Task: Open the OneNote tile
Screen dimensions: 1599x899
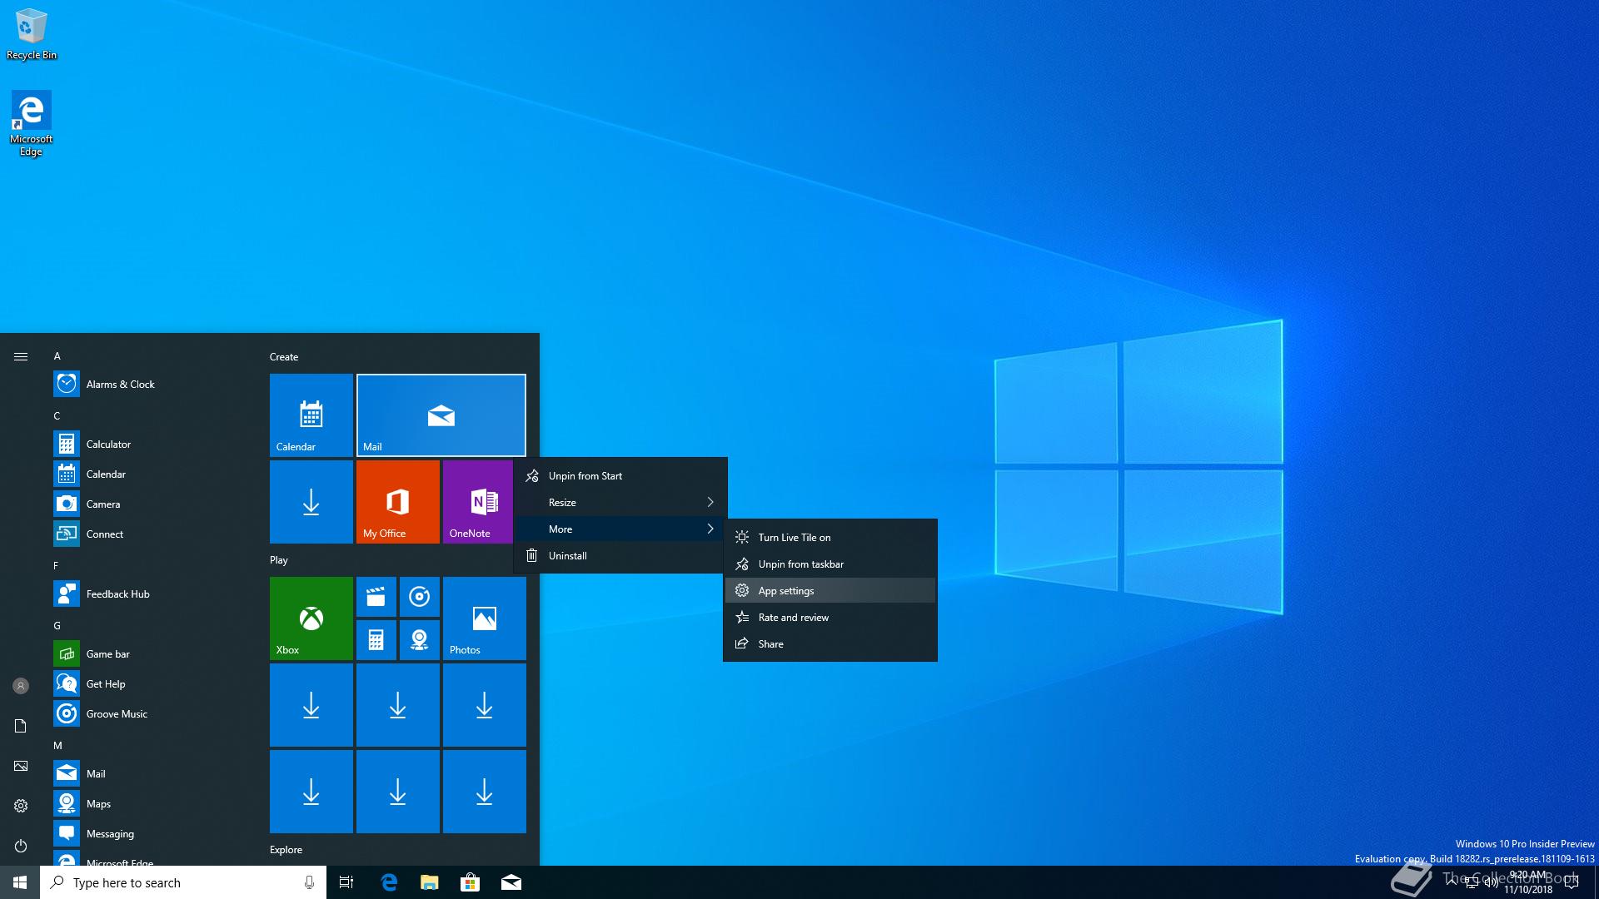Action: (478, 502)
